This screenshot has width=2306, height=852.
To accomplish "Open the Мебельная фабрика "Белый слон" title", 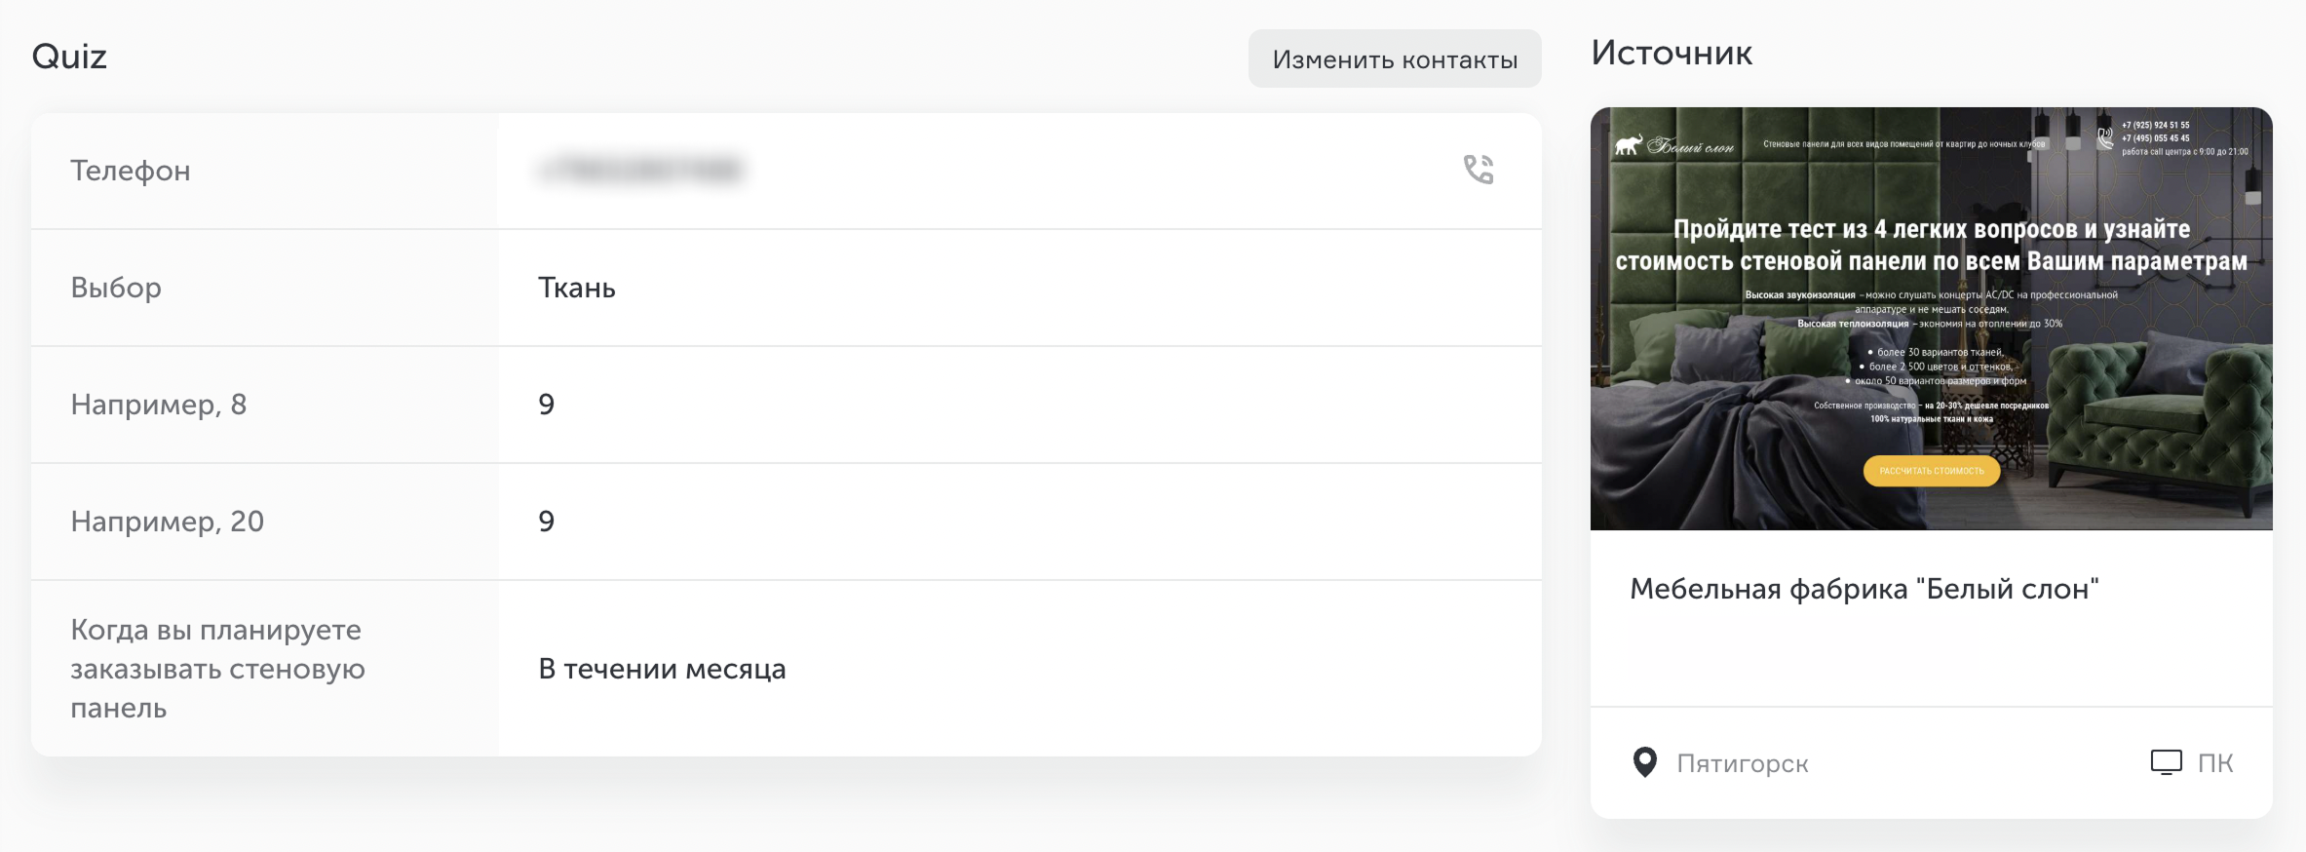I will (x=1864, y=589).
